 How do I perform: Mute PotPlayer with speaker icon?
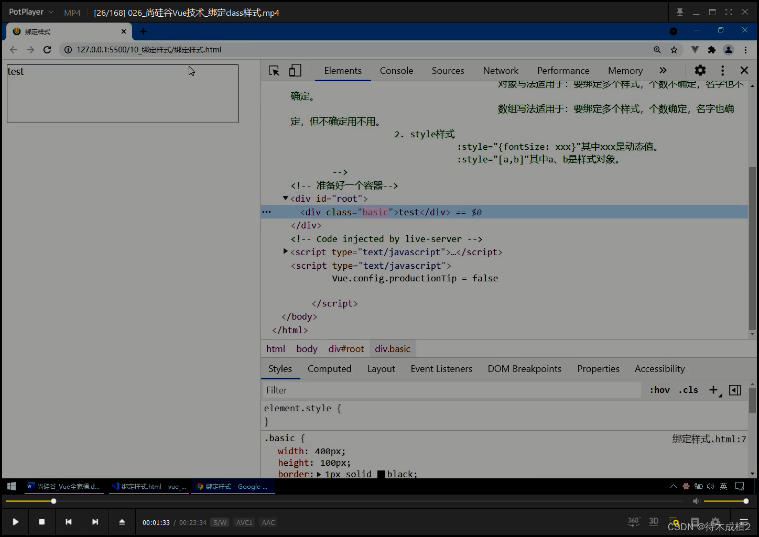pyautogui.click(x=697, y=501)
